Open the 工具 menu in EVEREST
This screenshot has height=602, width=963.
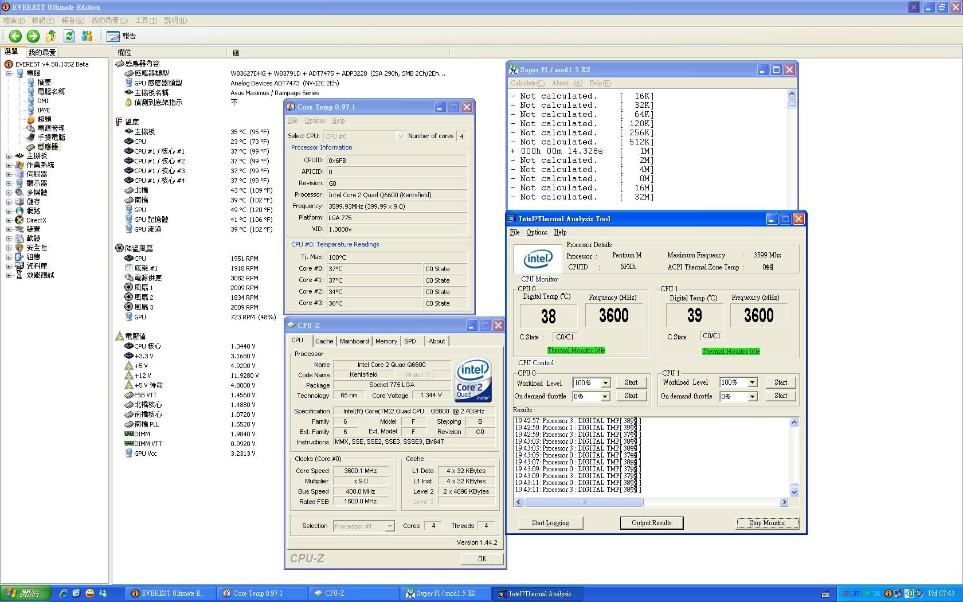click(146, 20)
